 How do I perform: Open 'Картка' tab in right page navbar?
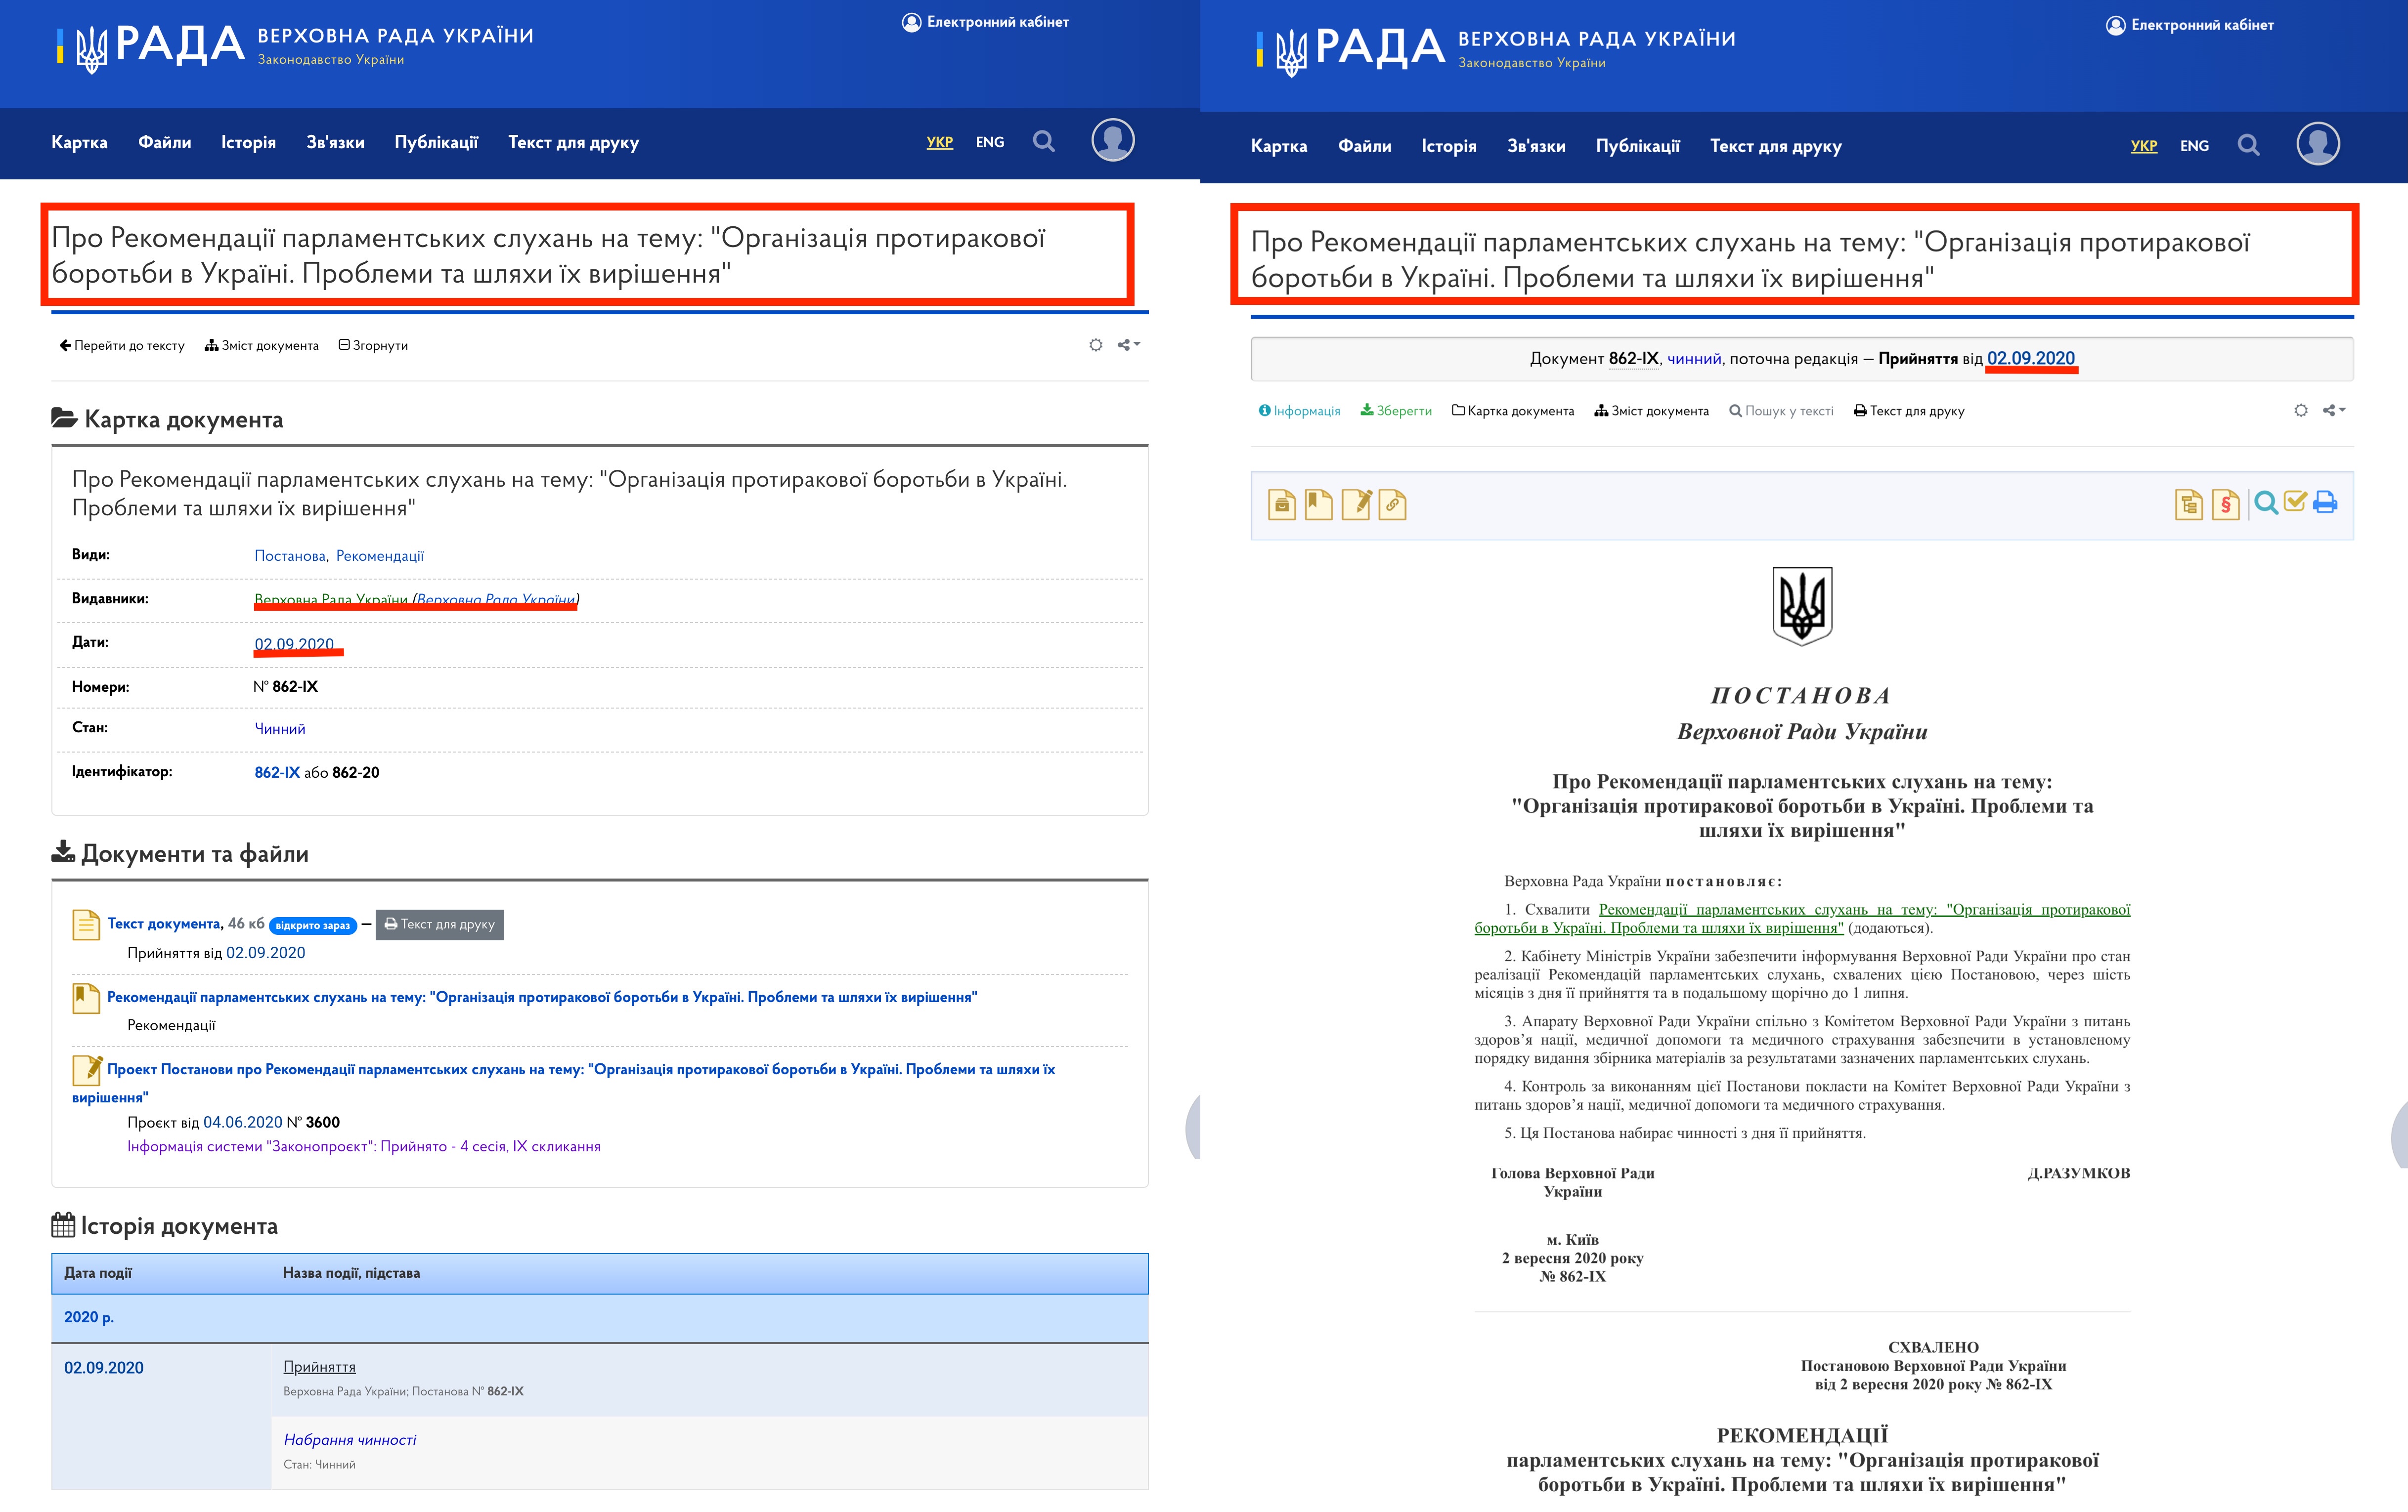pos(1279,146)
